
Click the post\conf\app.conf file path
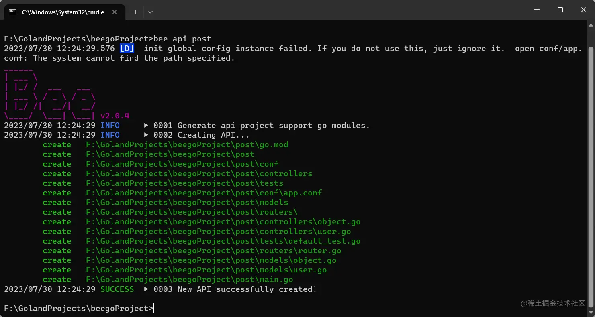(x=204, y=193)
